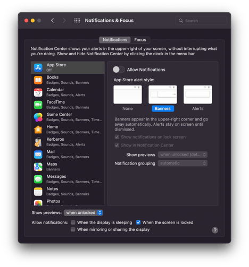Click the Notes app icon

[x=38, y=192]
